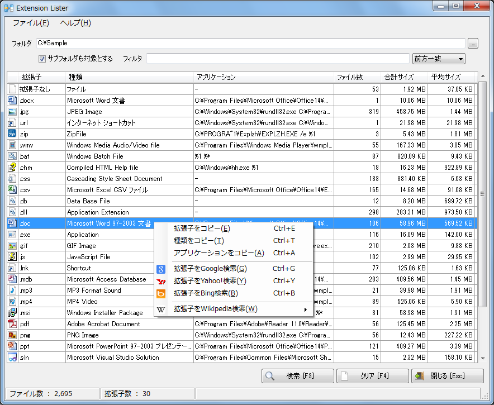Click the Yahoo! icon in context menu
The height and width of the screenshot is (405, 494).
[x=161, y=281]
